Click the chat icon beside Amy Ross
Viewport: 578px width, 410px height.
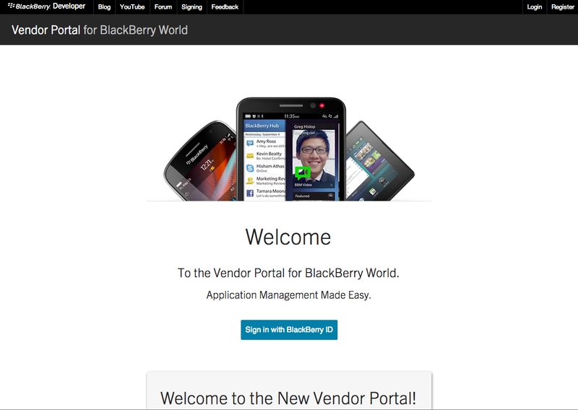click(x=250, y=143)
